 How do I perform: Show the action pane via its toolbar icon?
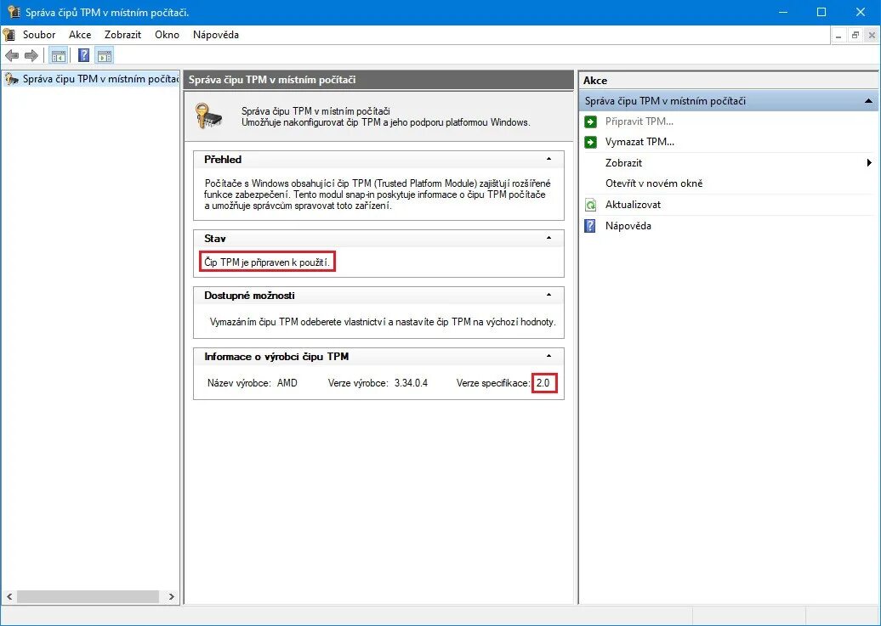(105, 55)
